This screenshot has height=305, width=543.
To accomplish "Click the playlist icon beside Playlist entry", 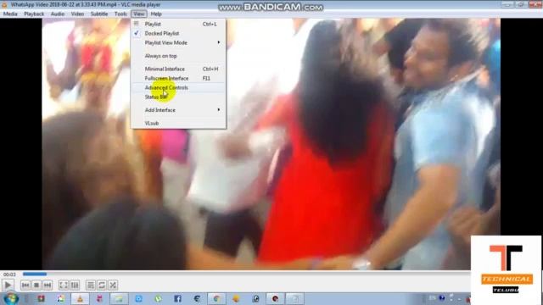I will click(x=137, y=24).
